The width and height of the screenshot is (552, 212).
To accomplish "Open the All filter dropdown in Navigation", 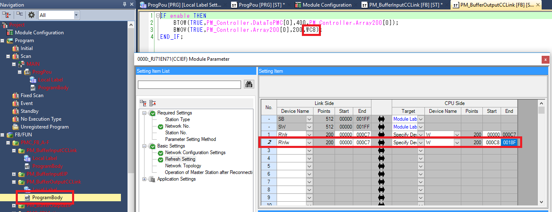I will tap(76, 15).
